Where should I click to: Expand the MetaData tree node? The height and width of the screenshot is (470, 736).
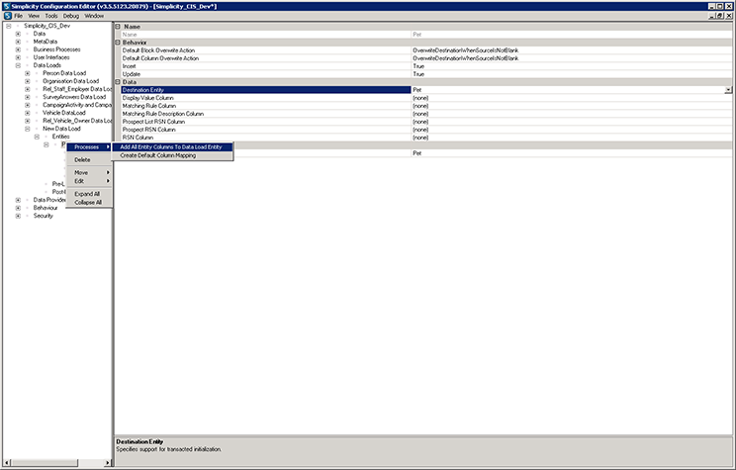(18, 42)
